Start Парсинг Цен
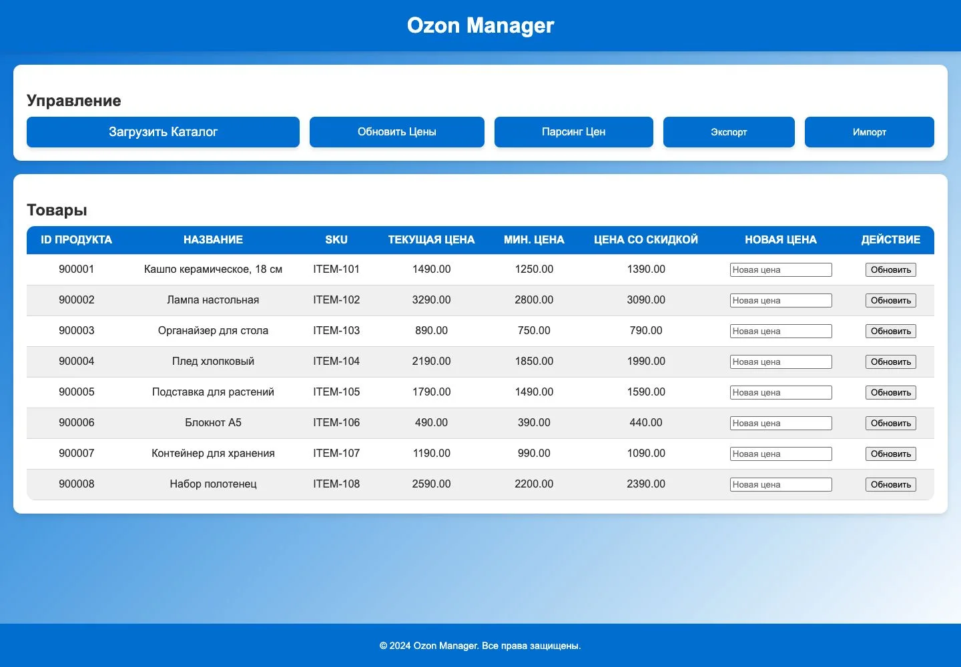 click(574, 132)
